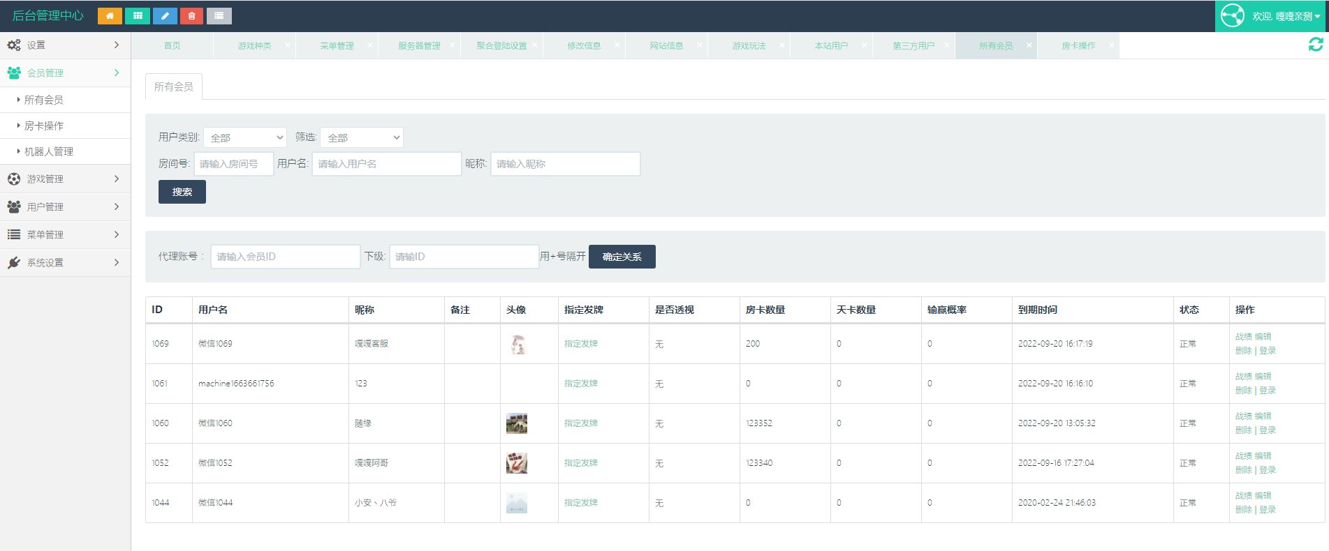
Task: Open the 筛选 dropdown
Action: point(362,137)
